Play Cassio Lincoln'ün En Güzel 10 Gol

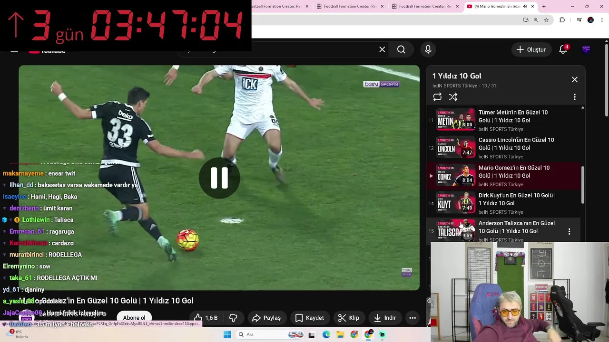click(516, 144)
